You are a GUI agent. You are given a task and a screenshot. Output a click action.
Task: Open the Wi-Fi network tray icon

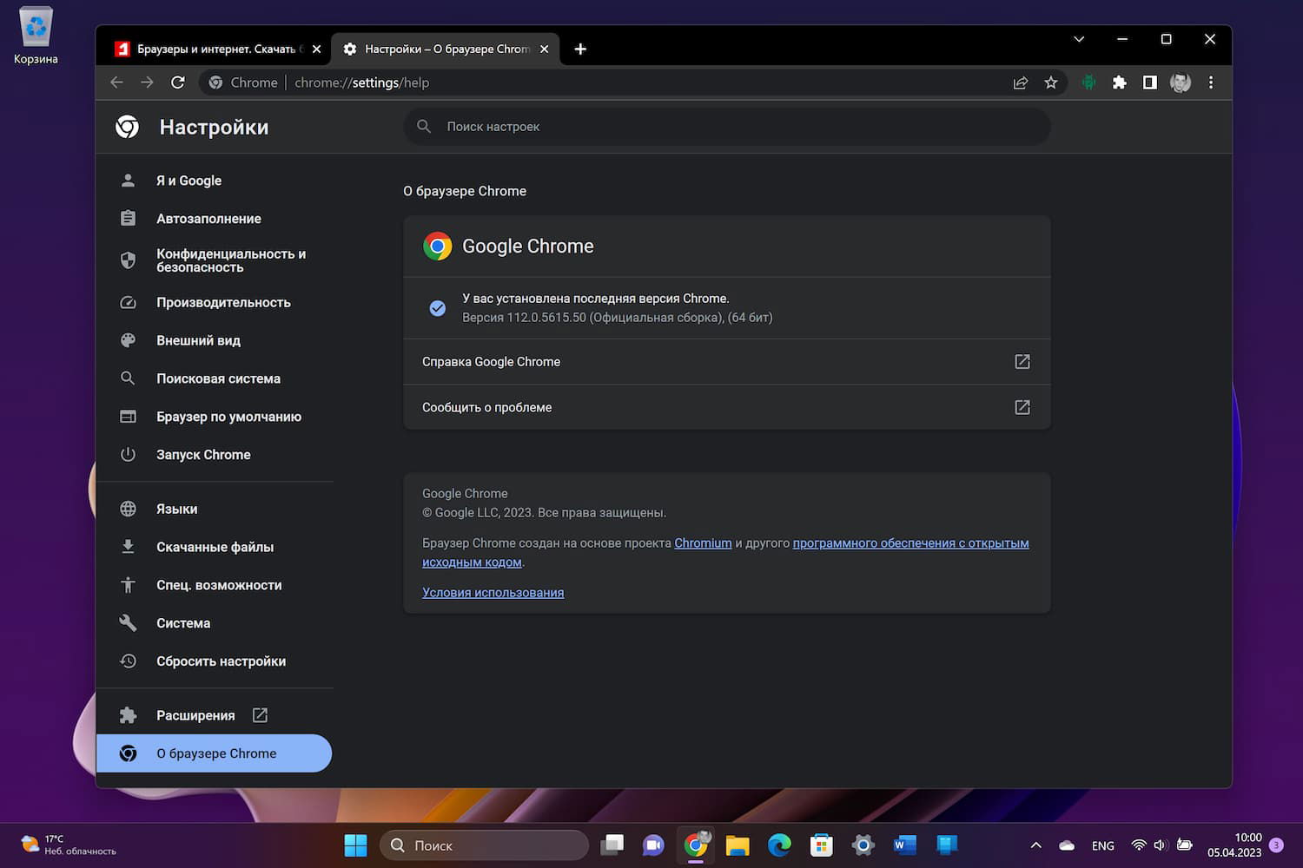coord(1139,845)
